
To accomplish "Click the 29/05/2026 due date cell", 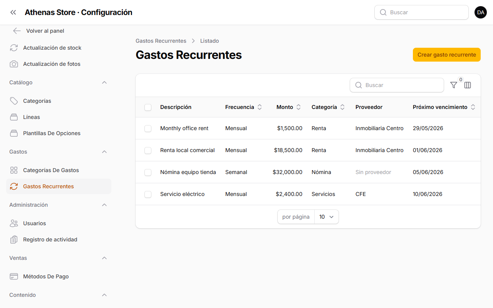I will click(x=428, y=128).
